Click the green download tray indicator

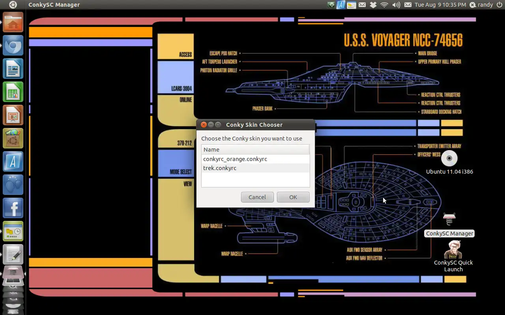[x=331, y=5]
